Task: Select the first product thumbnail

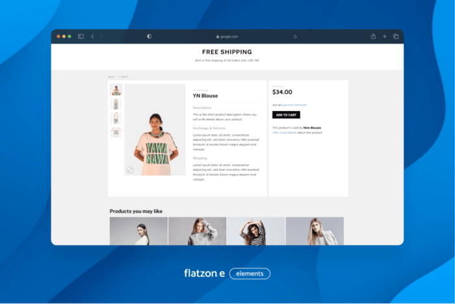Action: click(116, 90)
